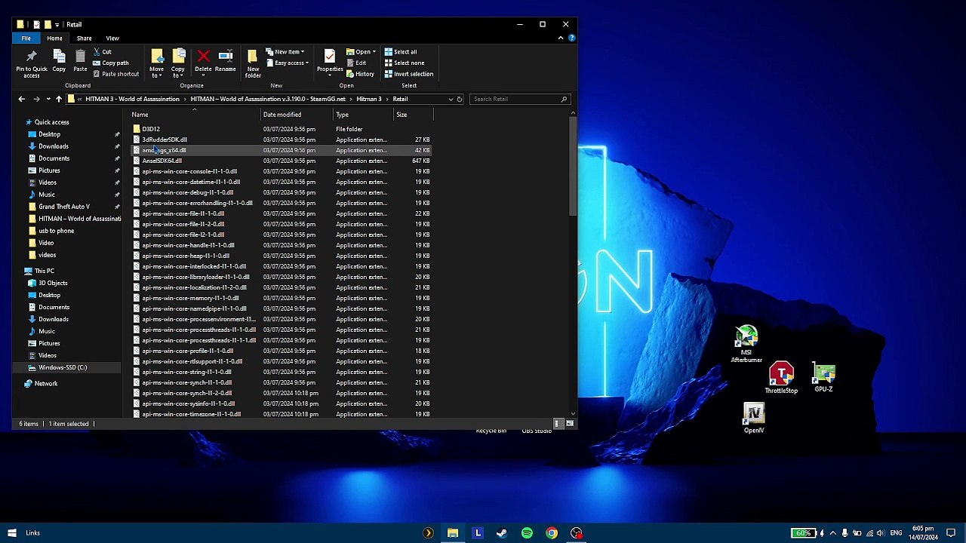Launch the OpenIV desktop shortcut
The height and width of the screenshot is (543, 966).
(x=753, y=418)
